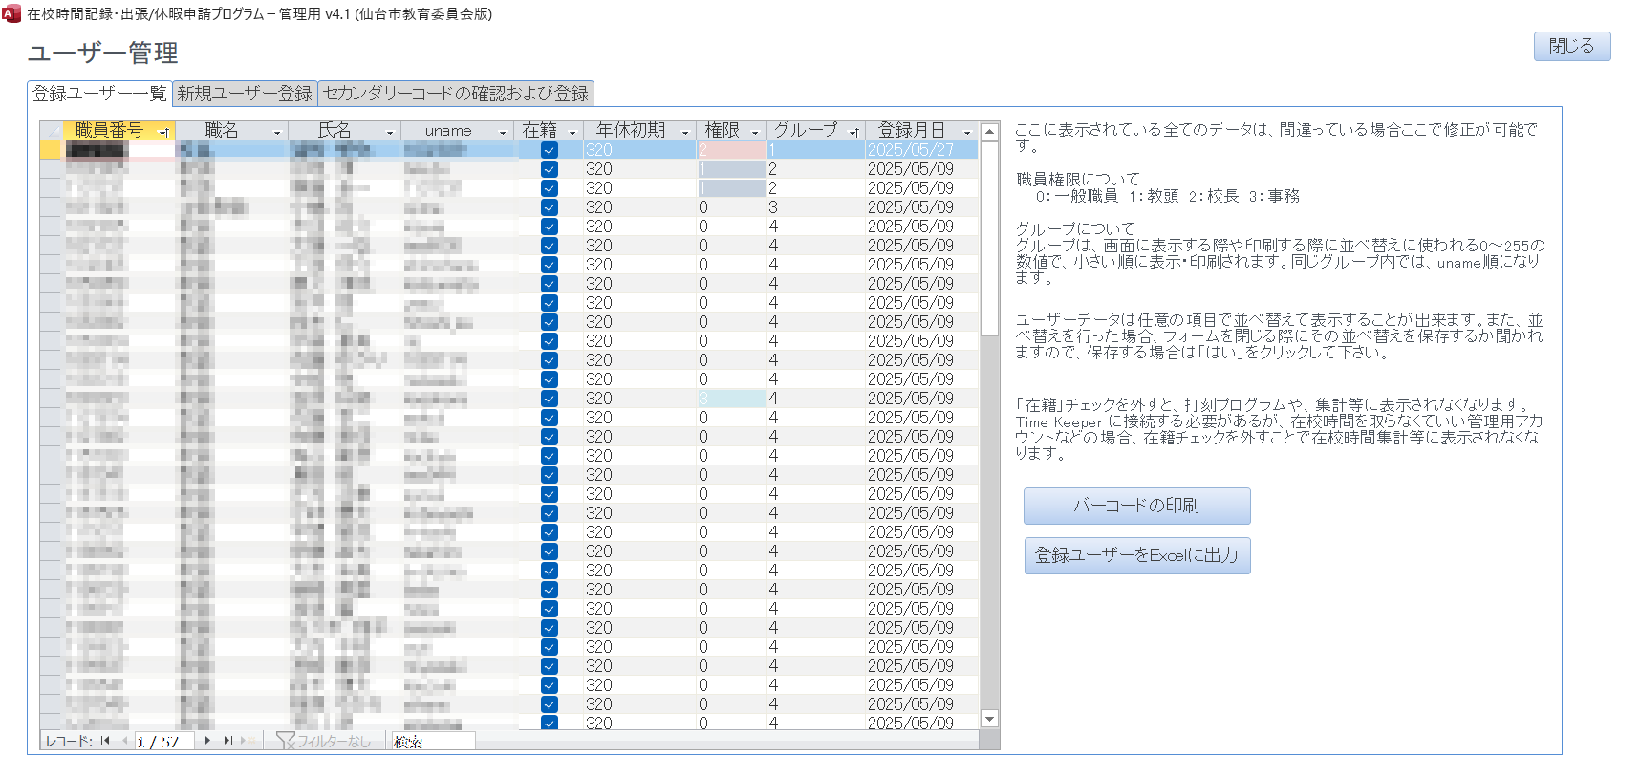Open the 職員番号 column sort dropdown
The width and height of the screenshot is (1641, 778).
tap(164, 132)
